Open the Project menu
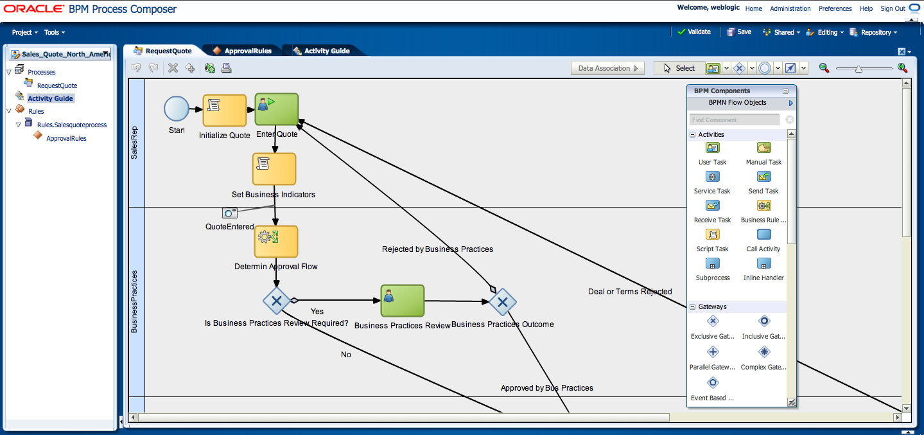Screen dimensions: 924x435 25,32
